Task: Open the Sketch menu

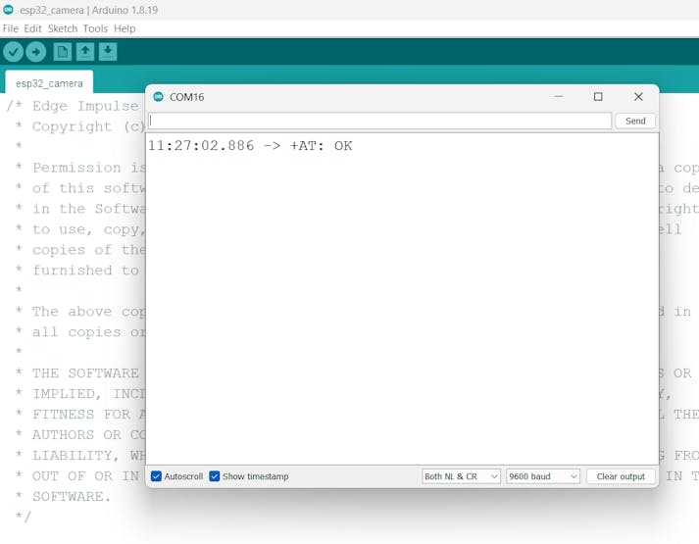Action: 63,28
